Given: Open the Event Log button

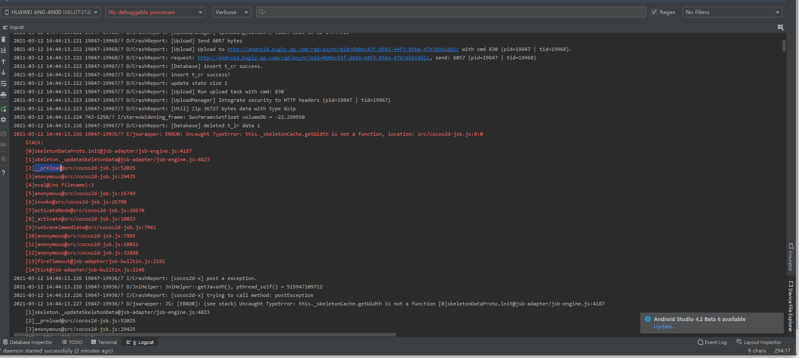Looking at the screenshot, I should (x=712, y=342).
